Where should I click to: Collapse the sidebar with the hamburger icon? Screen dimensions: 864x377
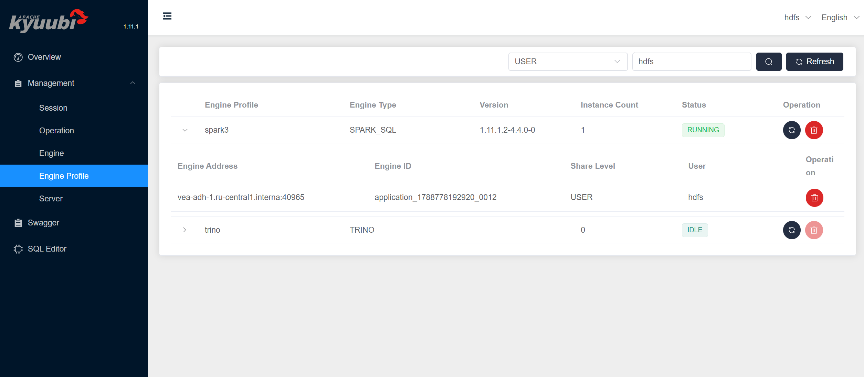pos(167,16)
